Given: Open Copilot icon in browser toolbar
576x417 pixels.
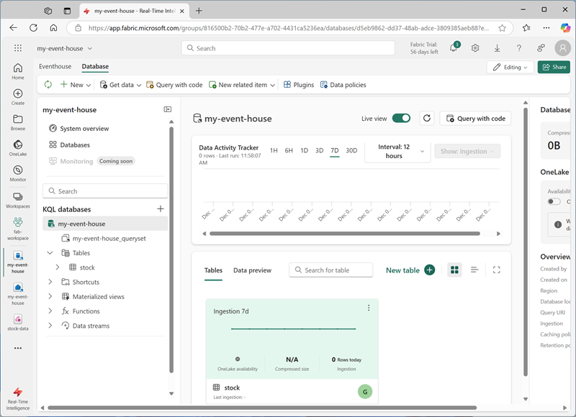Looking at the screenshot, I should coord(565,28).
